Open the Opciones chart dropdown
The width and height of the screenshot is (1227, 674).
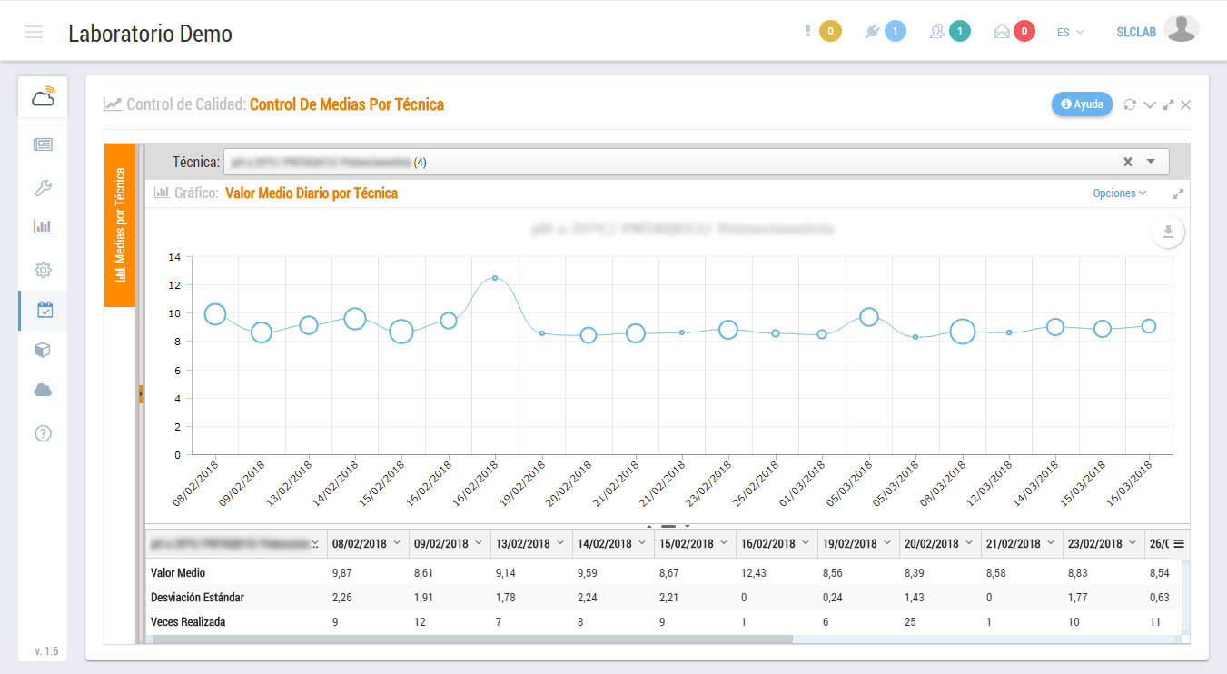(x=1119, y=193)
